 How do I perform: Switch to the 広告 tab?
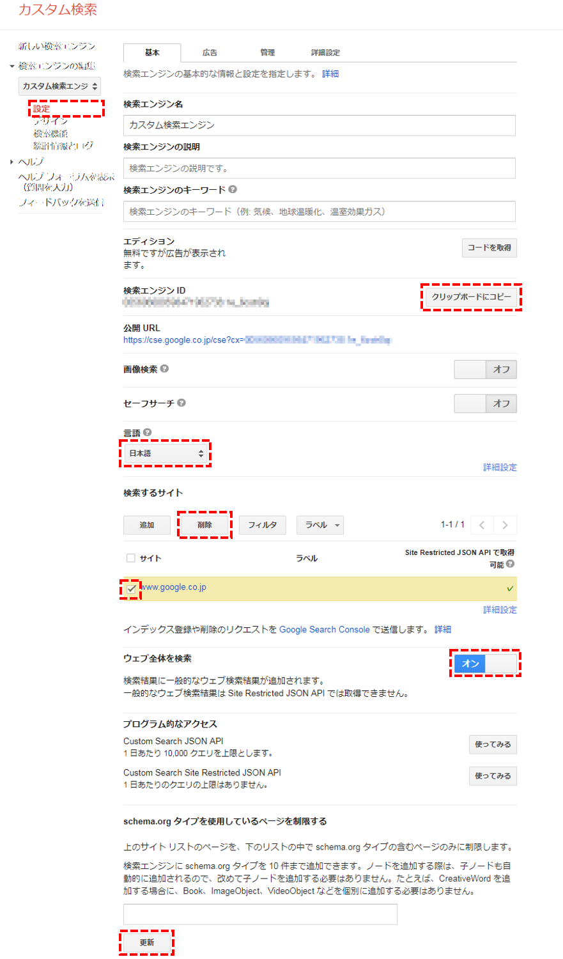coord(209,53)
